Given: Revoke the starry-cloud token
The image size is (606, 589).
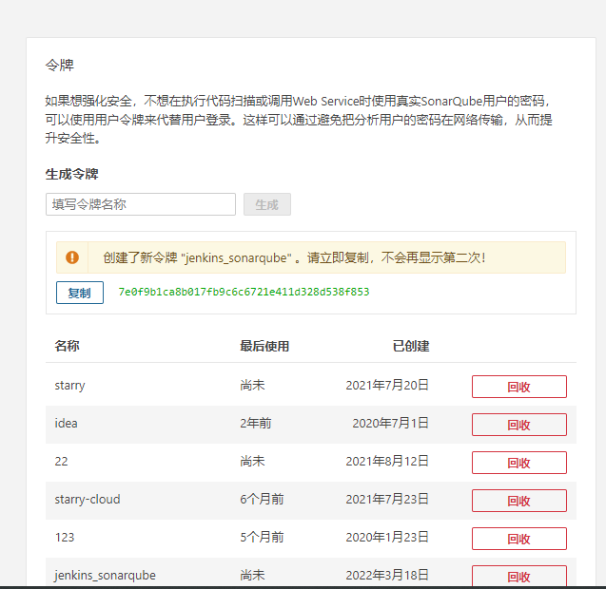Looking at the screenshot, I should [x=519, y=501].
